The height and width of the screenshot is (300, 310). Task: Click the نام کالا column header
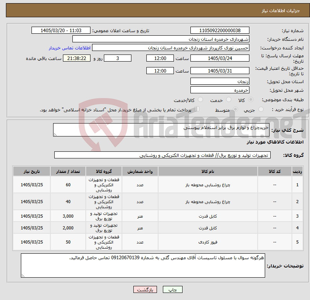(x=208, y=171)
